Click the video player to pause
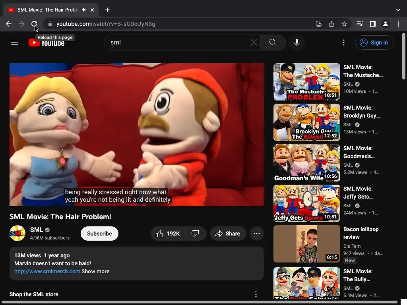This screenshot has height=305, width=407. tap(137, 135)
